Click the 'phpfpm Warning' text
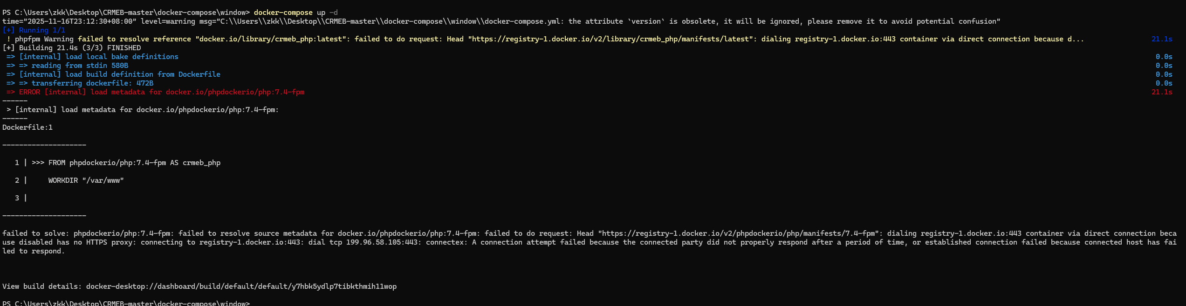The width and height of the screenshot is (1186, 306). coord(44,39)
